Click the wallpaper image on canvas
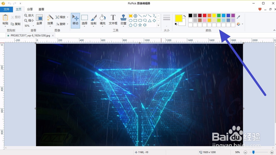 (139, 95)
